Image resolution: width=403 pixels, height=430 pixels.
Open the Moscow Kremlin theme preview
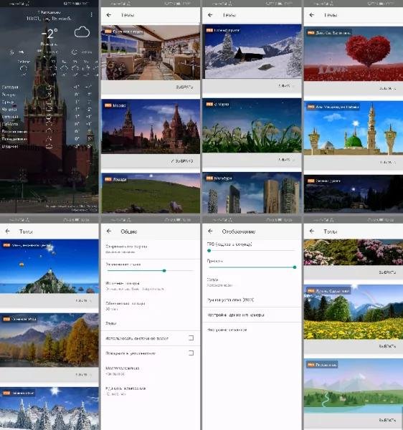tap(151, 126)
